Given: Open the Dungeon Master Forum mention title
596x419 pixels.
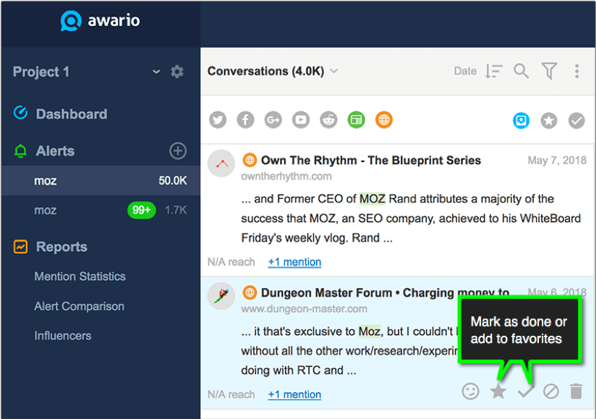Looking at the screenshot, I should (385, 293).
